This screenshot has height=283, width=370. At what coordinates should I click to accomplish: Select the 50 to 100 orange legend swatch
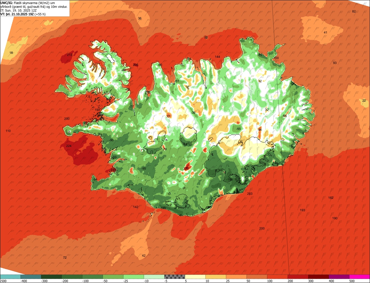pos(256,277)
